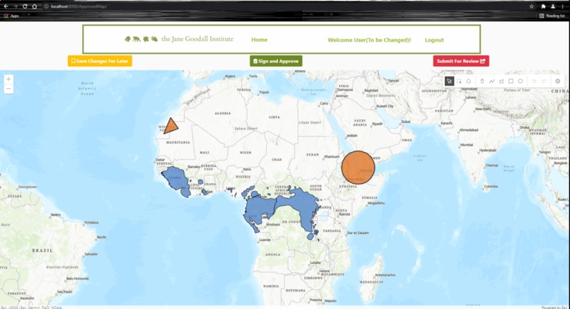Screen dimensions: 570x309
Task: Click the BRAZIL map label
Action: coord(42,250)
